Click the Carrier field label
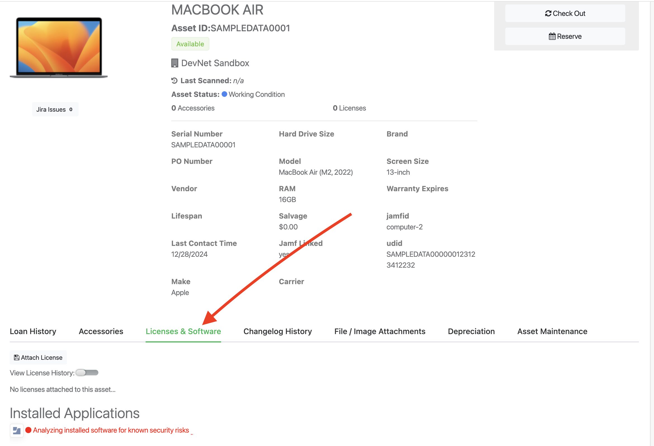The height and width of the screenshot is (446, 654). click(x=291, y=281)
